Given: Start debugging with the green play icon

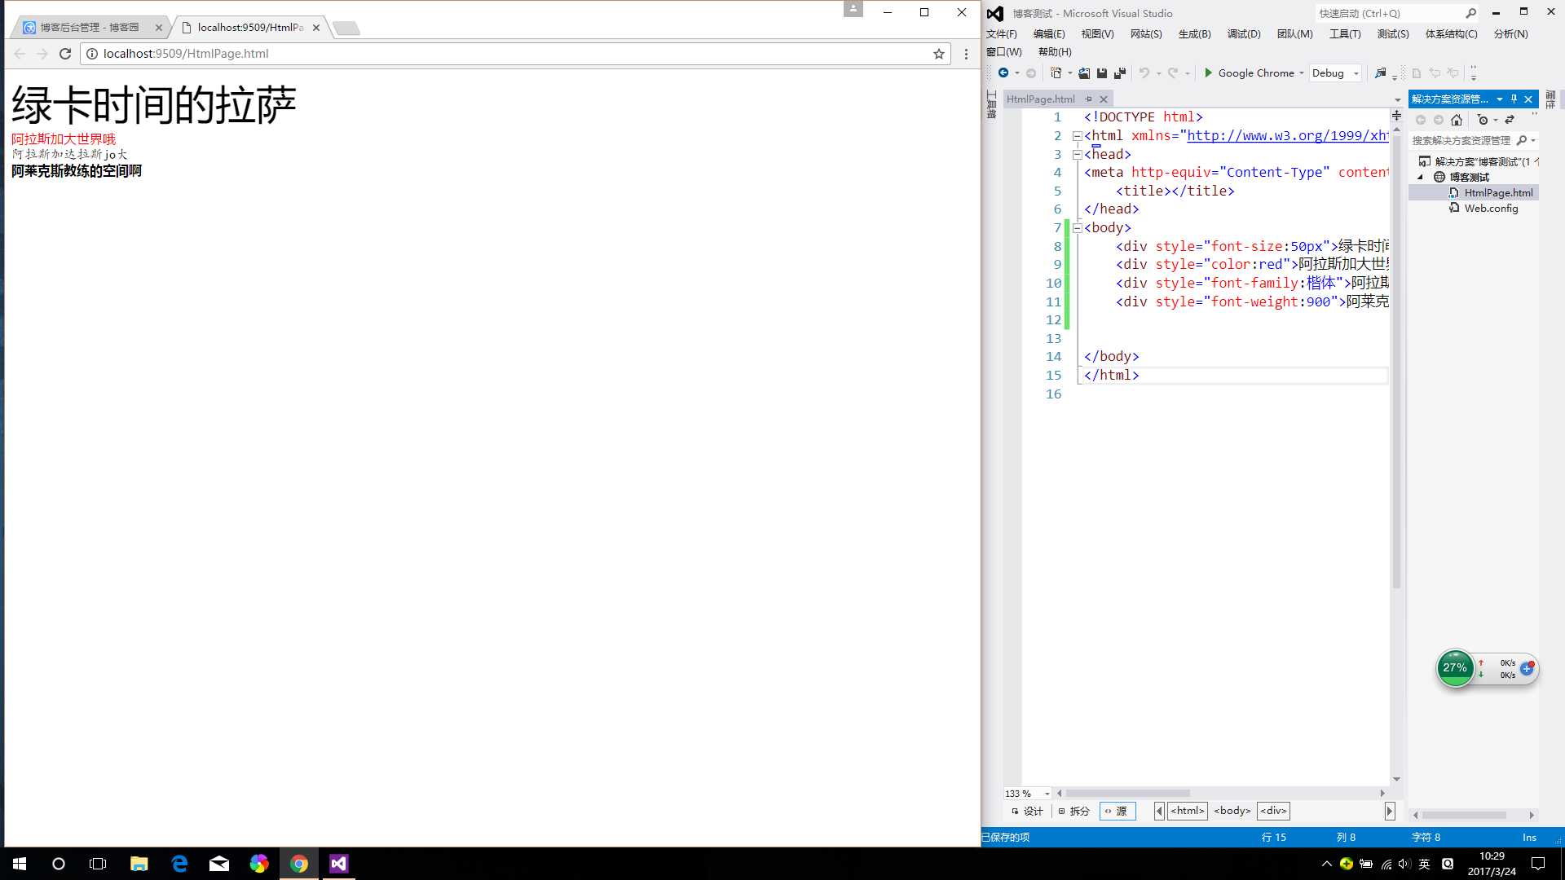Looking at the screenshot, I should [x=1209, y=73].
